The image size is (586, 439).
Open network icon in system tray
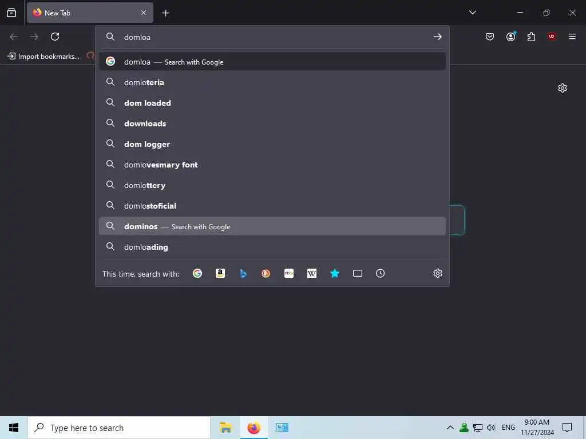pos(478,428)
